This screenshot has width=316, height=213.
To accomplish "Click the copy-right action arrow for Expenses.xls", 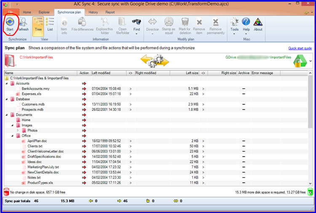I will point(84,94).
